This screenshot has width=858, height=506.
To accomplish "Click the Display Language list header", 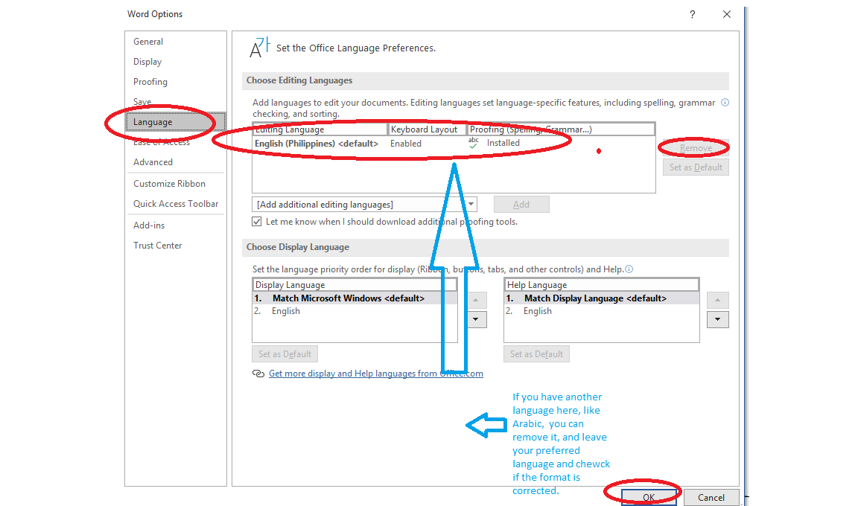I will [x=355, y=285].
